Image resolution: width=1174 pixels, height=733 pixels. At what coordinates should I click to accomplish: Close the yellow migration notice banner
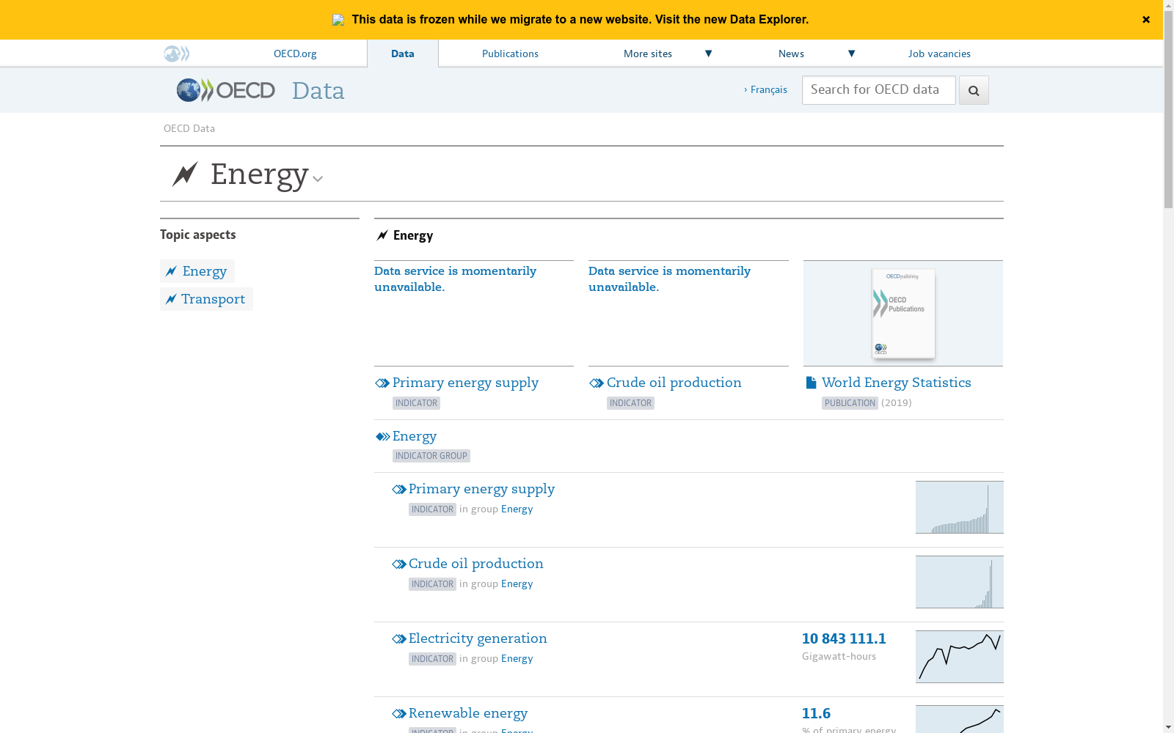pyautogui.click(x=1145, y=20)
